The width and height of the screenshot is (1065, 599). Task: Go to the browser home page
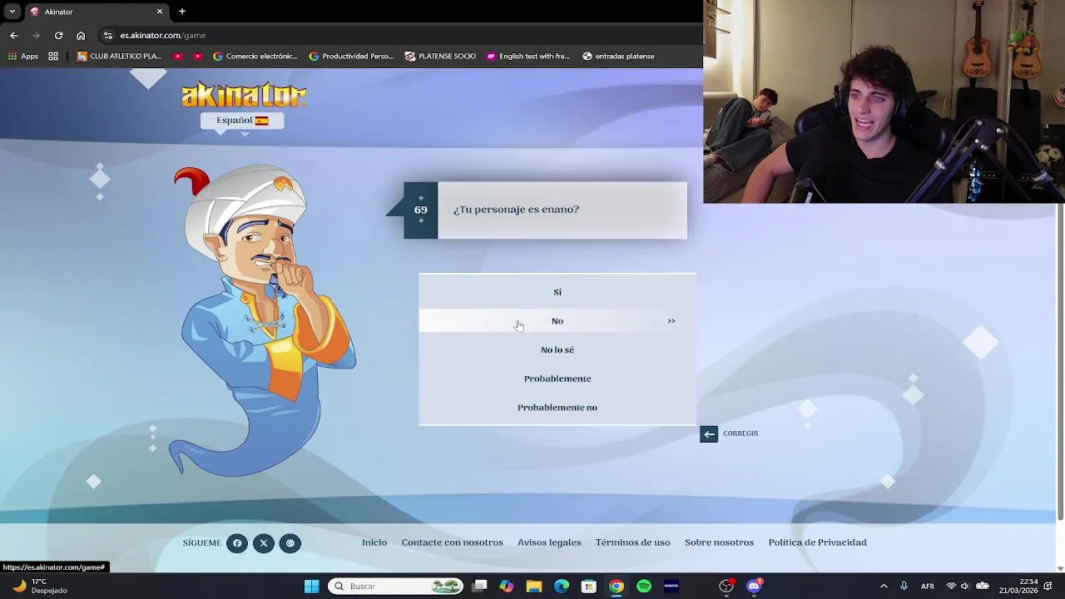pyautogui.click(x=81, y=35)
